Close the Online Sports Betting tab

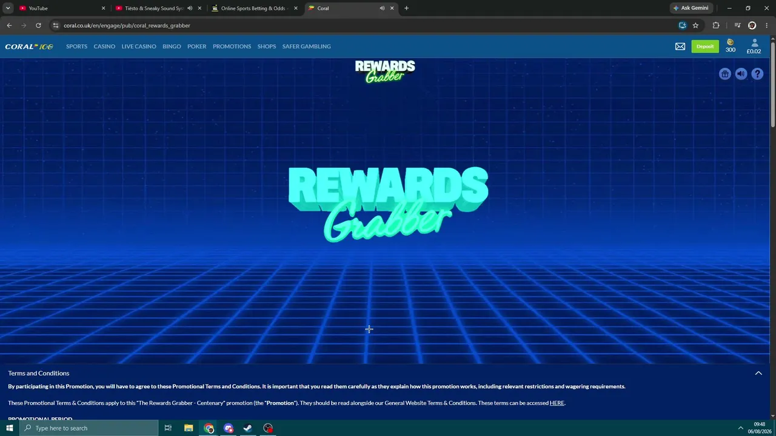(296, 8)
